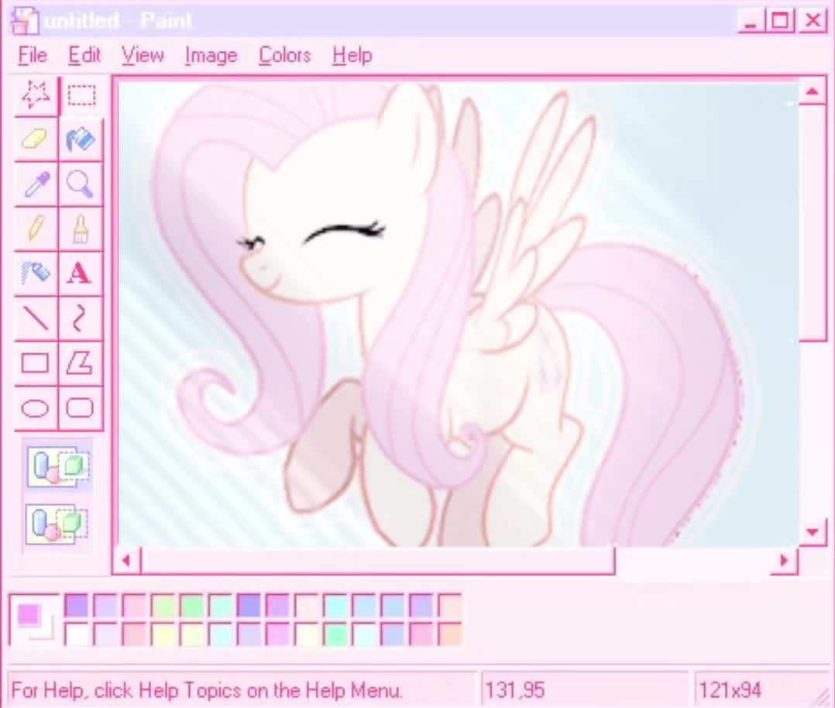Activate the Fill With Color bucket tool

[81, 139]
